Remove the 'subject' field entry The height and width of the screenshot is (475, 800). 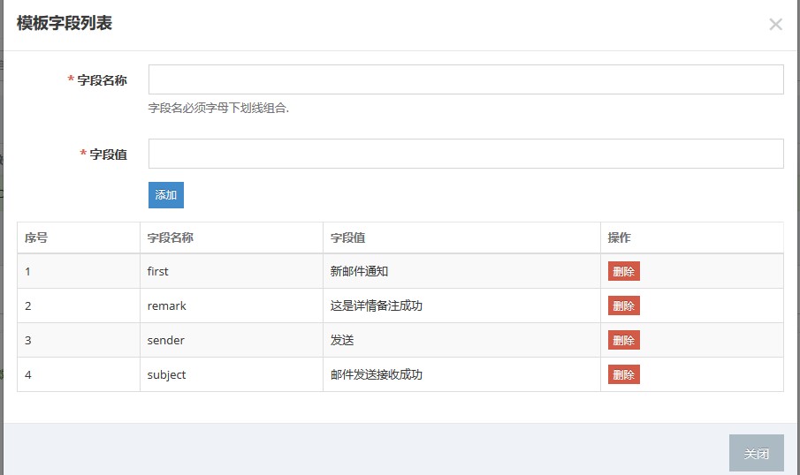tap(623, 374)
